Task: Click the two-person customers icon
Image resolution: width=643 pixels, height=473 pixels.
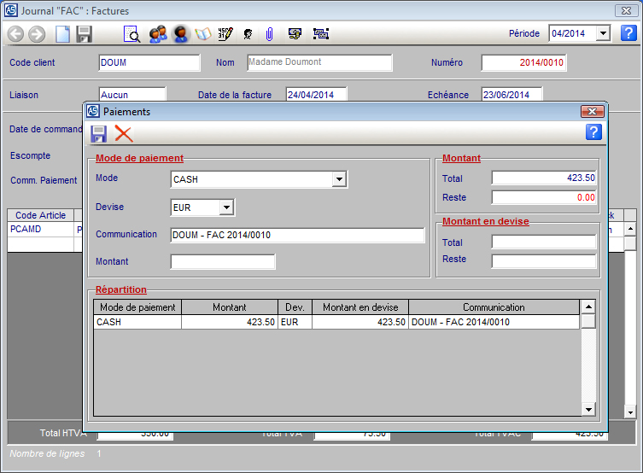Action: (x=157, y=34)
